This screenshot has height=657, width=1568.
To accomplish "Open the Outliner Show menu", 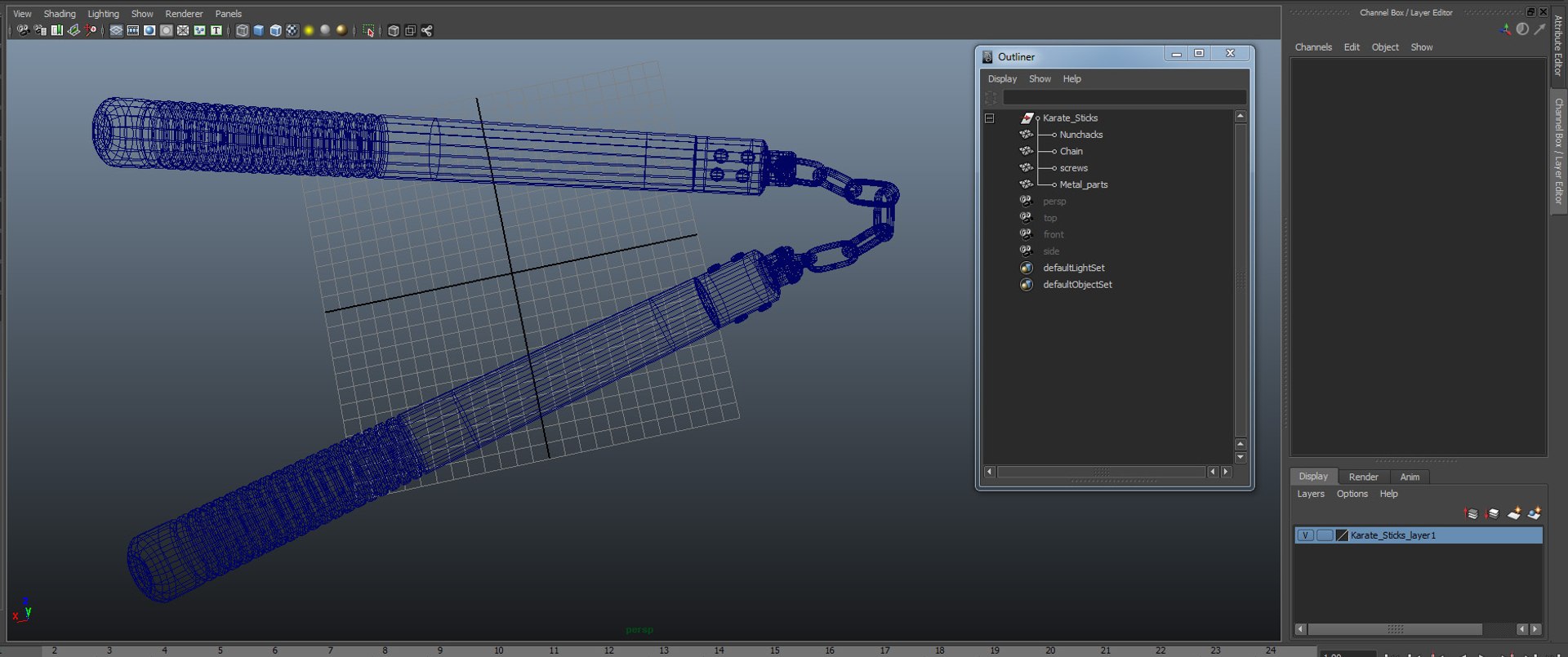I will (1040, 79).
